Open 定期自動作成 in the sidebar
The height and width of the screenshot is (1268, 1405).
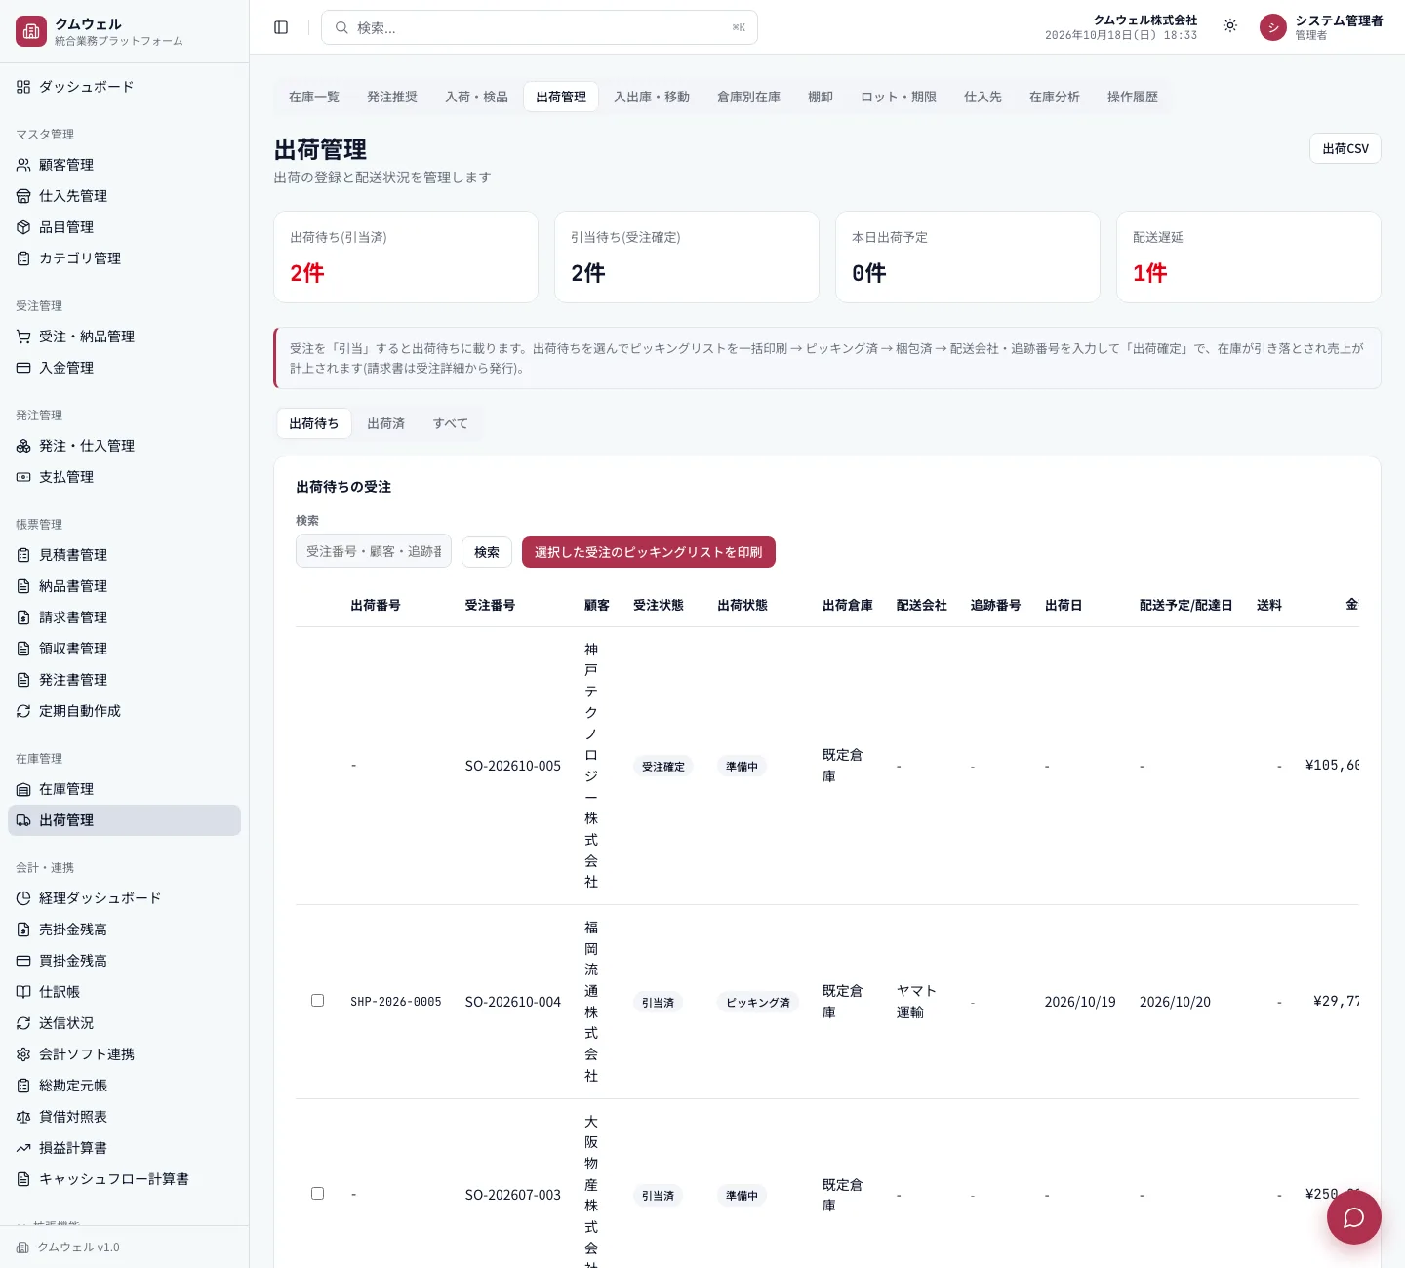coord(125,711)
